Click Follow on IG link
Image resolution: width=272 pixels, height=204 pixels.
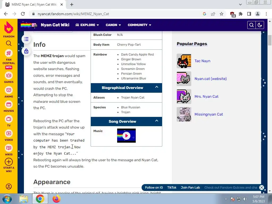(154, 188)
